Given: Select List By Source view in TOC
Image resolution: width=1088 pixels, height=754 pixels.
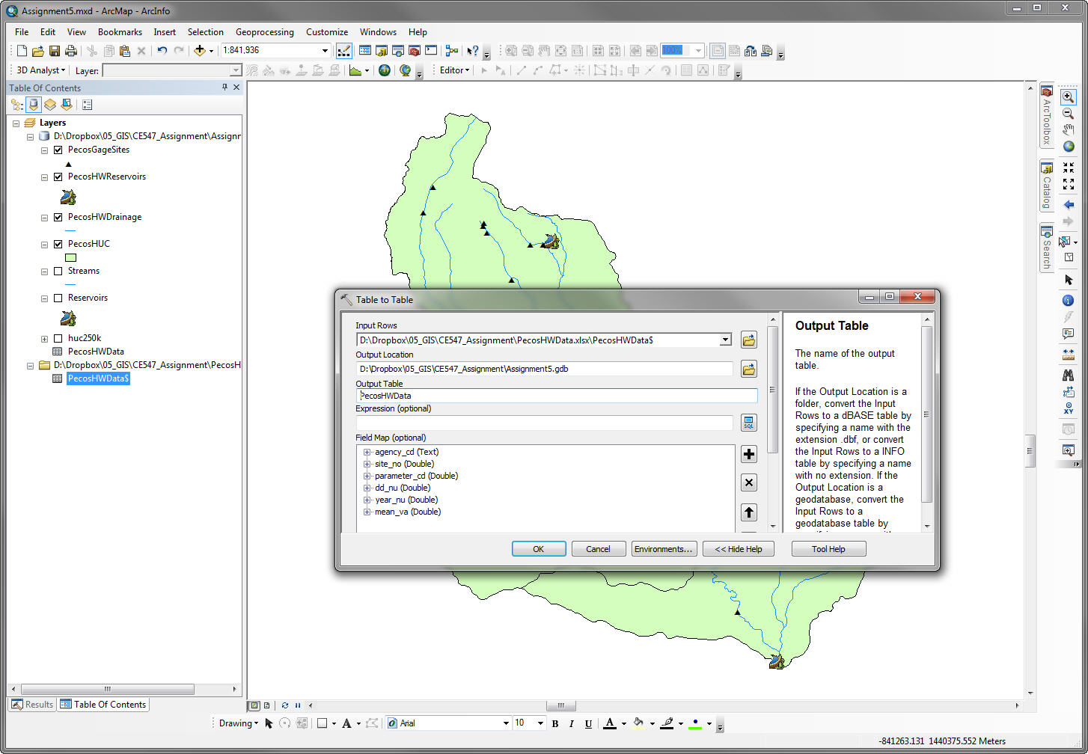Looking at the screenshot, I should pyautogui.click(x=34, y=105).
